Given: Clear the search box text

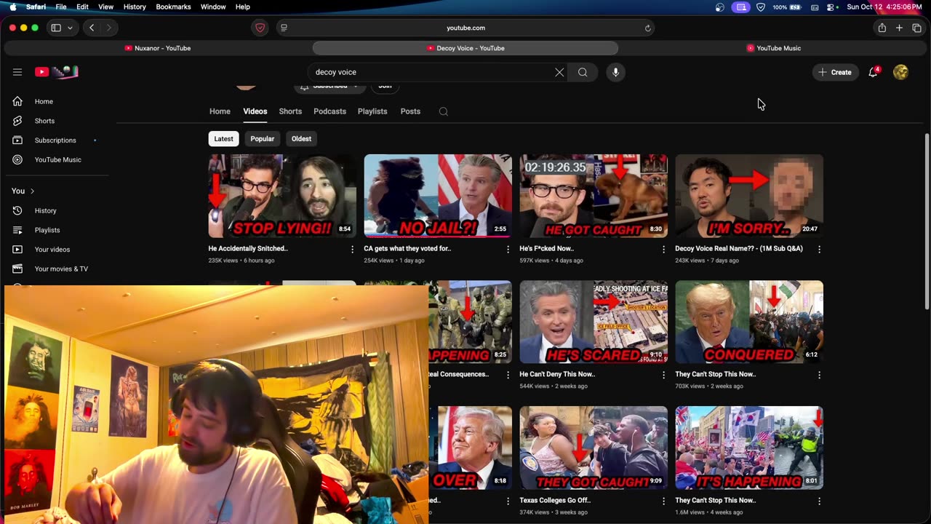Looking at the screenshot, I should [x=559, y=72].
